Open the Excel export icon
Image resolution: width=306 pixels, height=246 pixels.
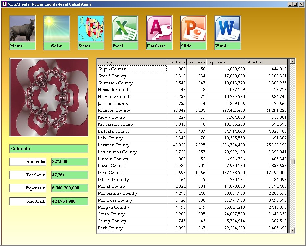[x=125, y=29]
